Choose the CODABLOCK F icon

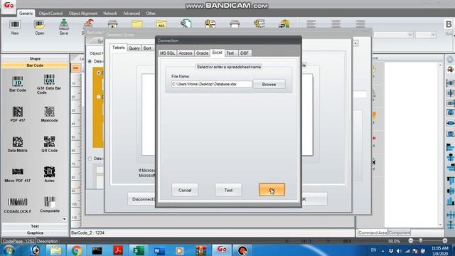(18, 202)
